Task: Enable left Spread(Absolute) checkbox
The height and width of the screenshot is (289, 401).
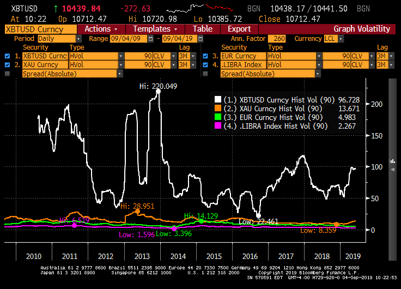Action: [7, 74]
